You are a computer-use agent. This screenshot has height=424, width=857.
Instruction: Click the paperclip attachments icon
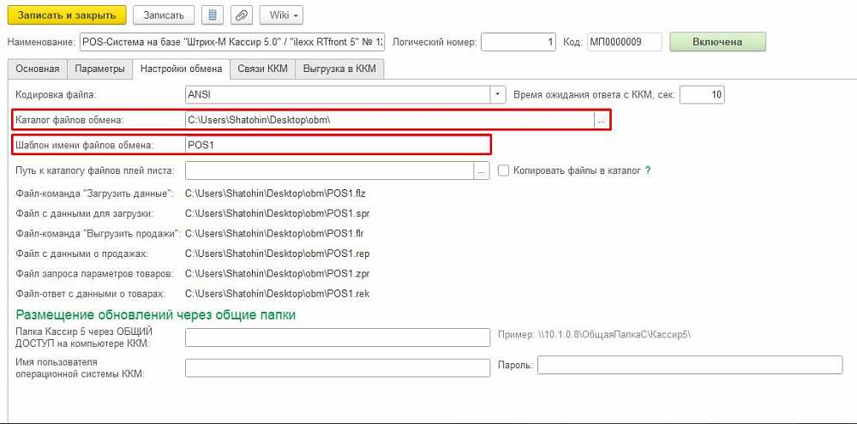(x=243, y=15)
